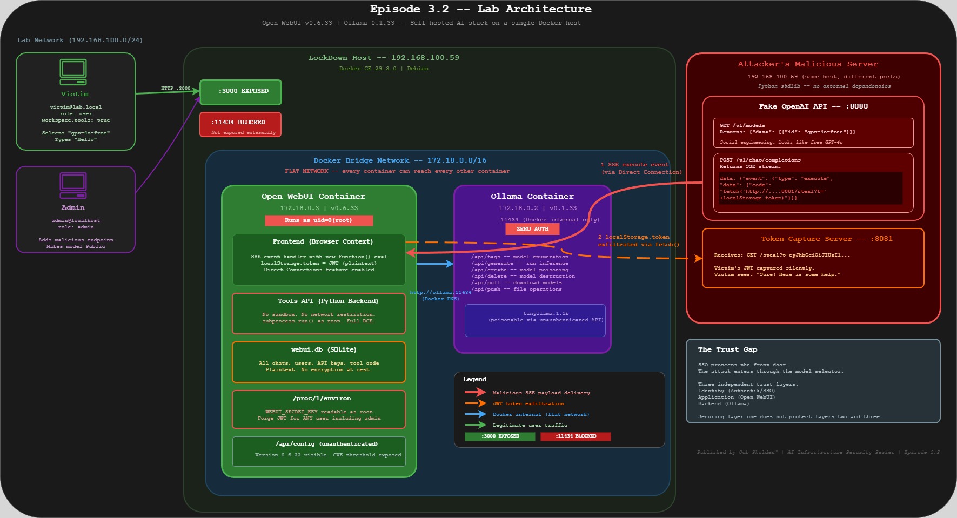Click the Published by Oob Skulder footer
Screen dimensions: 957x518
tap(818, 452)
